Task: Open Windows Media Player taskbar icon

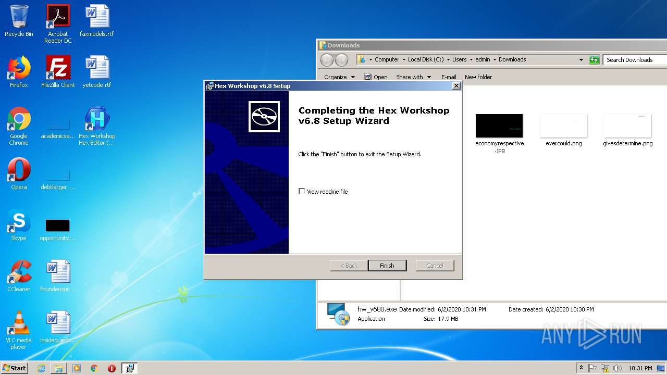Action: (x=77, y=368)
